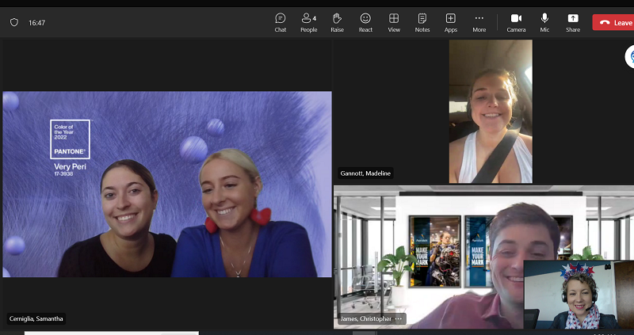This screenshot has width=634, height=335.
Task: Open the Chat panel
Action: [281, 23]
